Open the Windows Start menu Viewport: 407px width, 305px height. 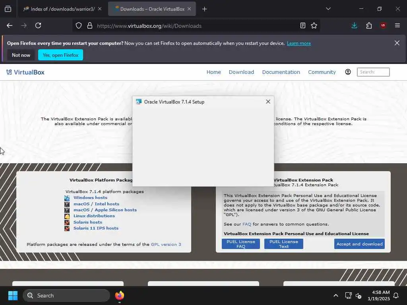click(13, 295)
